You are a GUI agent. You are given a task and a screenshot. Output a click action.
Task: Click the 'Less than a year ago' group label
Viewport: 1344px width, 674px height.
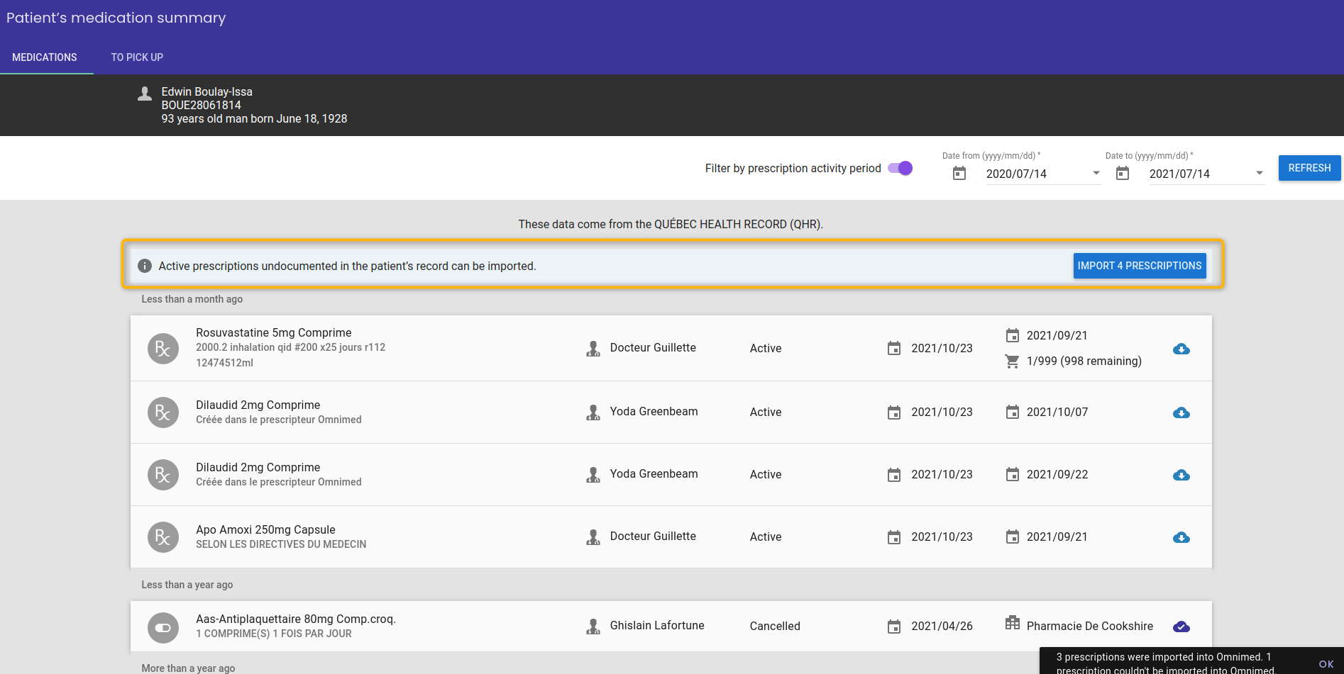click(187, 585)
